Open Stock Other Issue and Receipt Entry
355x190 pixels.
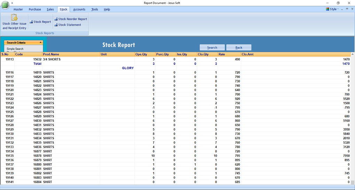pos(14,22)
